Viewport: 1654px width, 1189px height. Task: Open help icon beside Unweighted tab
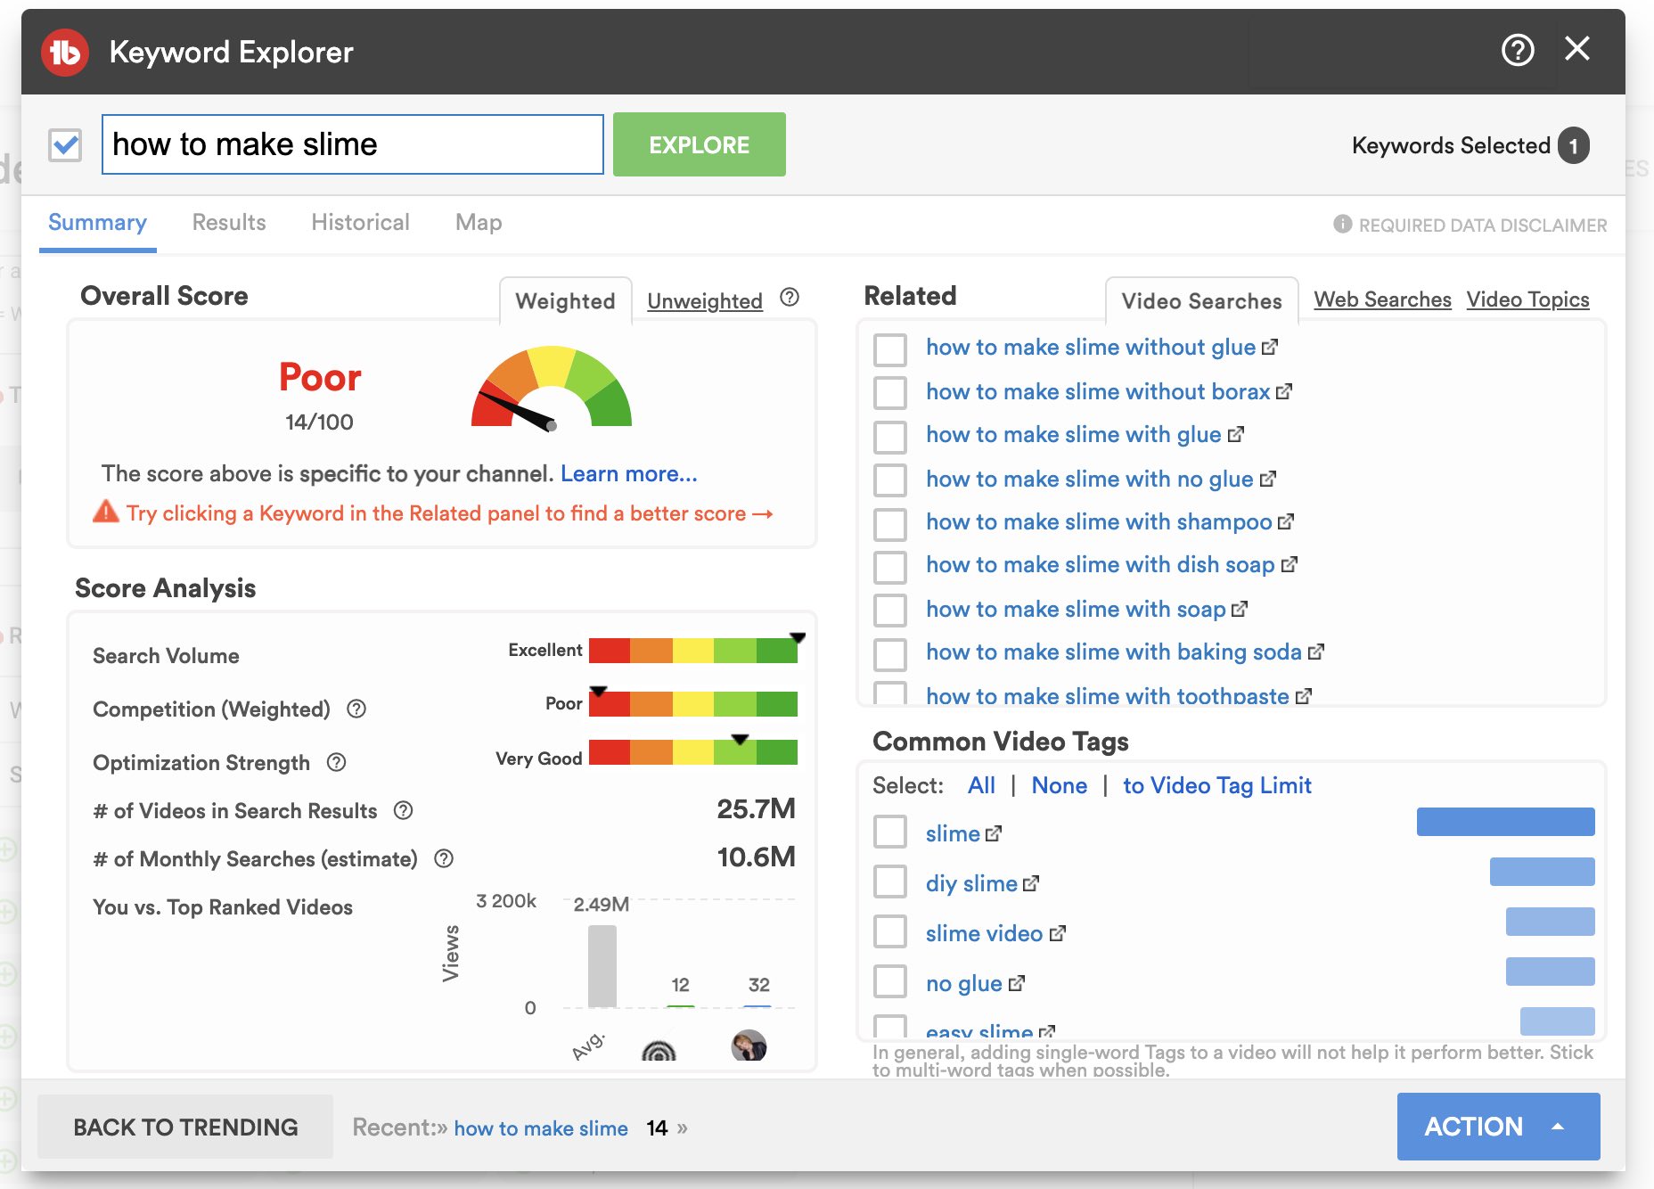point(790,298)
